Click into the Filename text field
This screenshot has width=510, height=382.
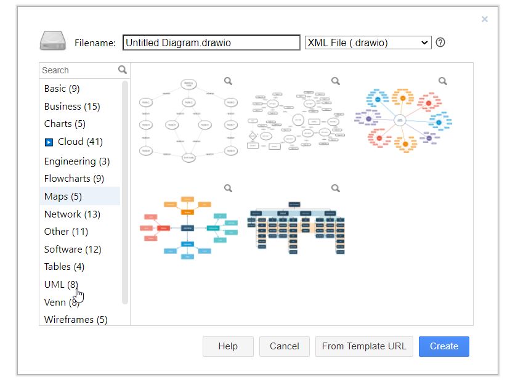(x=211, y=43)
